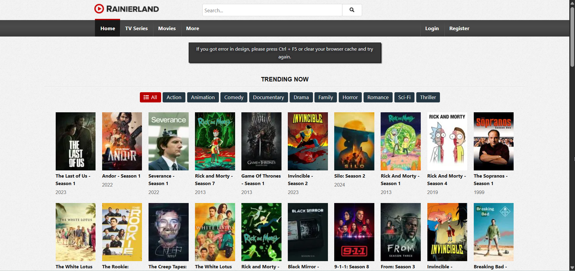Open Game of Thrones poster
Screen dimensions: 575x271
tap(261, 141)
